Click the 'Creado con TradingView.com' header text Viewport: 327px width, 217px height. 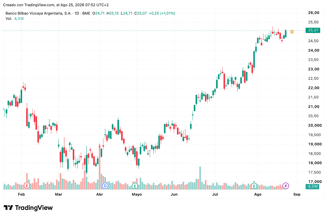[29, 5]
